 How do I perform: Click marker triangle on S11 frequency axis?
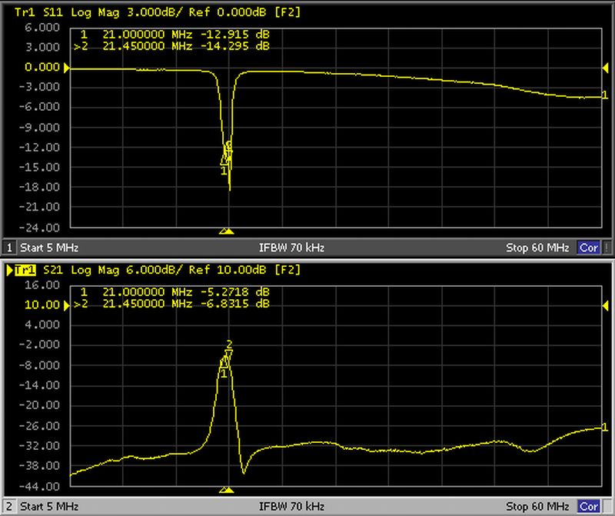(x=226, y=231)
